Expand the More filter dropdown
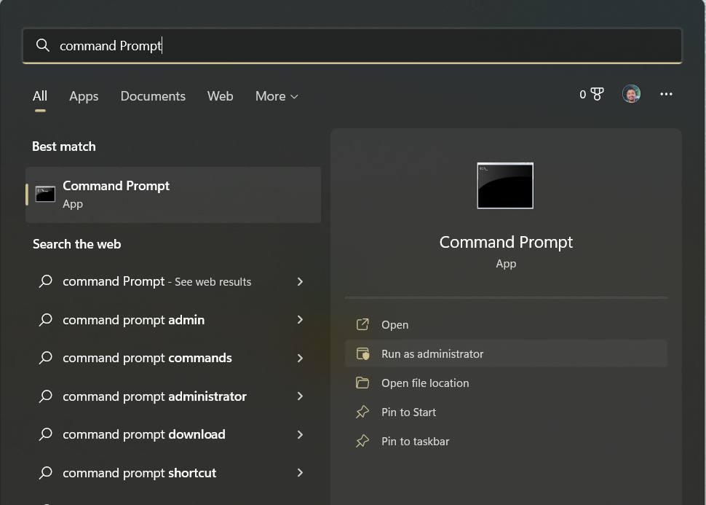Image resolution: width=706 pixels, height=505 pixels. (277, 96)
